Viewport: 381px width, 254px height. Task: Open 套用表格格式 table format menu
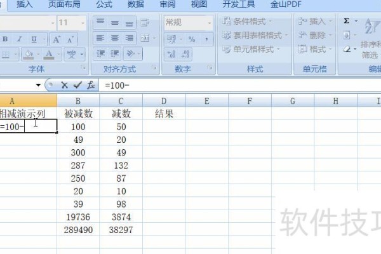click(x=255, y=36)
